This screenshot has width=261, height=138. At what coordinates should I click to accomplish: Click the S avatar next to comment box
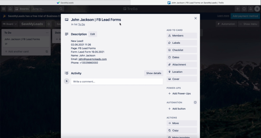click(x=67, y=81)
